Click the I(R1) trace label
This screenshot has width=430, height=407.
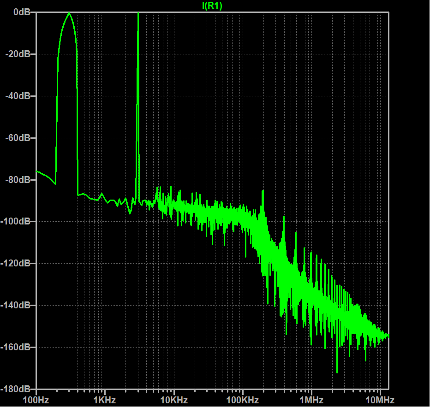click(212, 6)
